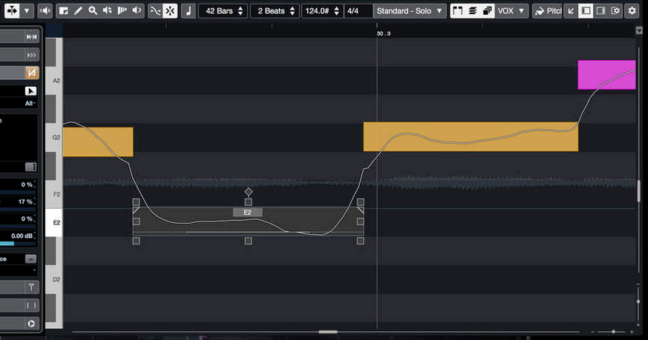This screenshot has width=648, height=340.
Task: Select the E2 note segment label
Action: click(x=247, y=213)
